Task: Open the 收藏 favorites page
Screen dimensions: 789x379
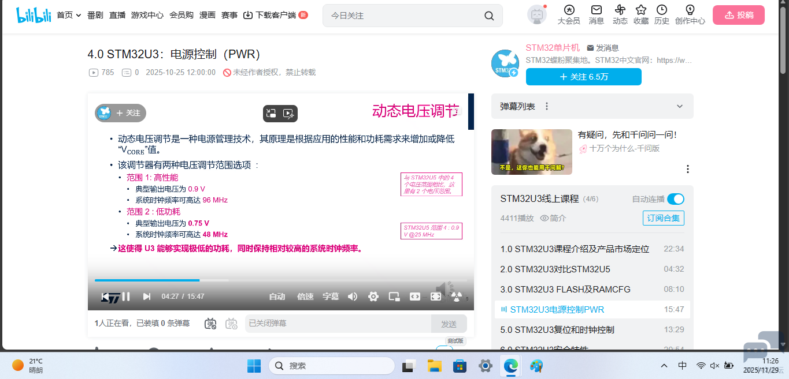Action: (640, 14)
